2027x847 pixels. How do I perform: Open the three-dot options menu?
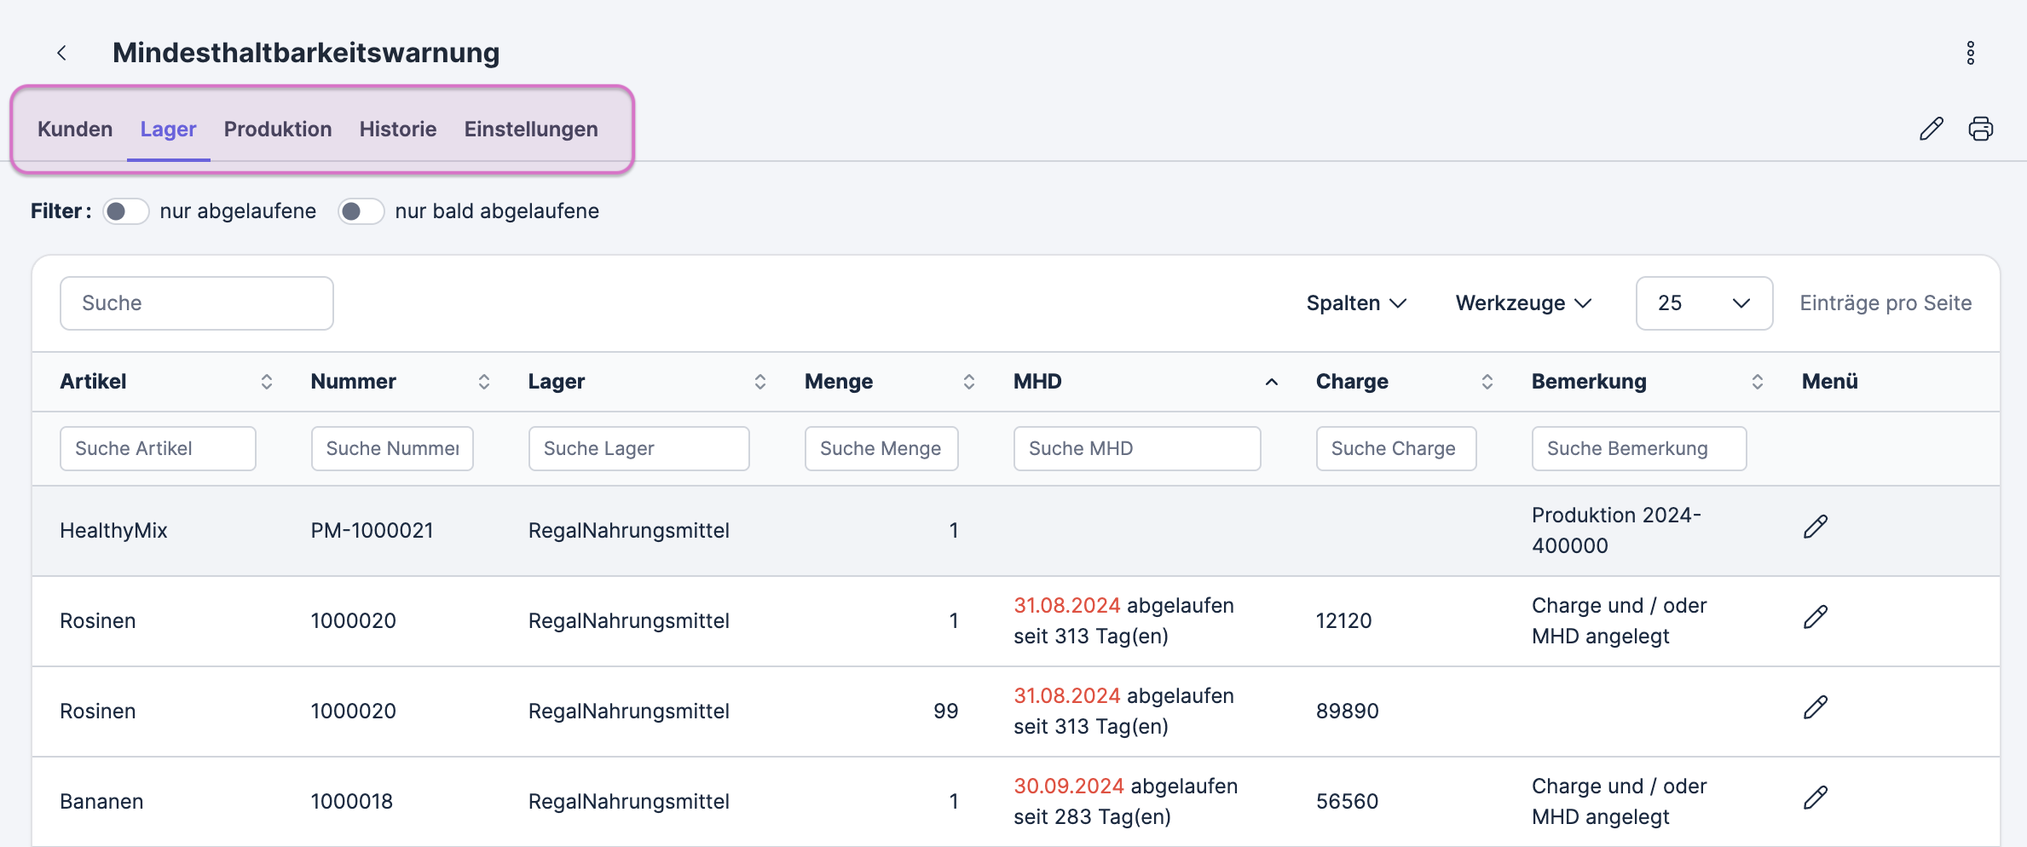tap(1970, 53)
